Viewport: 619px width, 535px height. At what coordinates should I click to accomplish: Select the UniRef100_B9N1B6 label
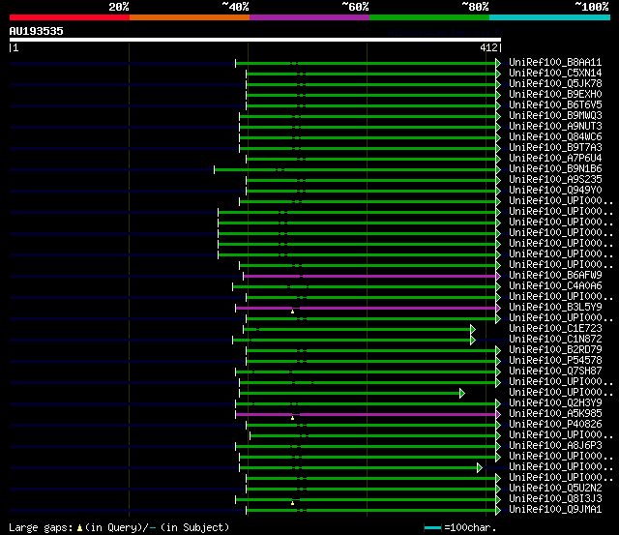click(x=555, y=169)
